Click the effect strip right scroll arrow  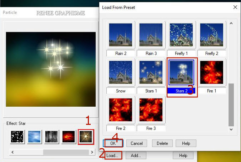click(92, 152)
